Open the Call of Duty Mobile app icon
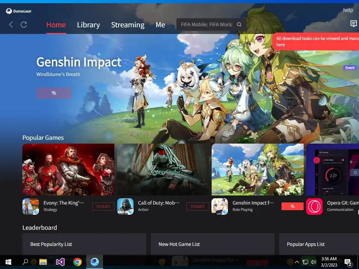Screen dimensions: 359x269 [x=125, y=206]
